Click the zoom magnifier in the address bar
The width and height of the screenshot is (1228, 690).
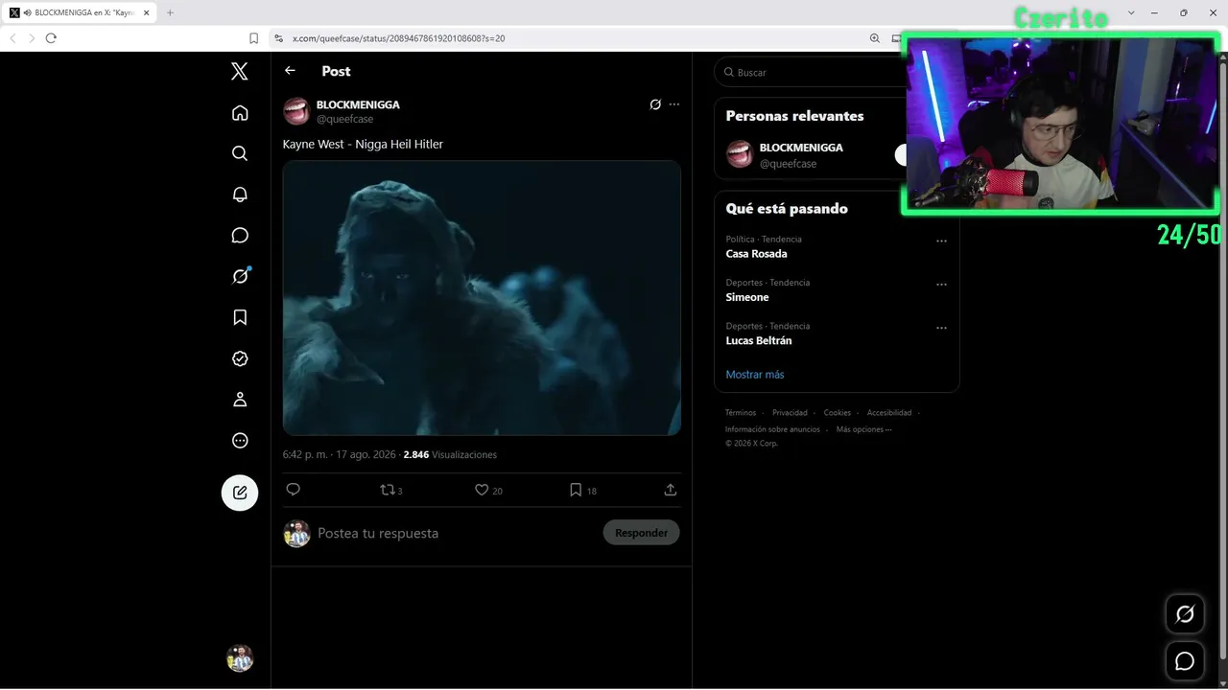(x=875, y=38)
